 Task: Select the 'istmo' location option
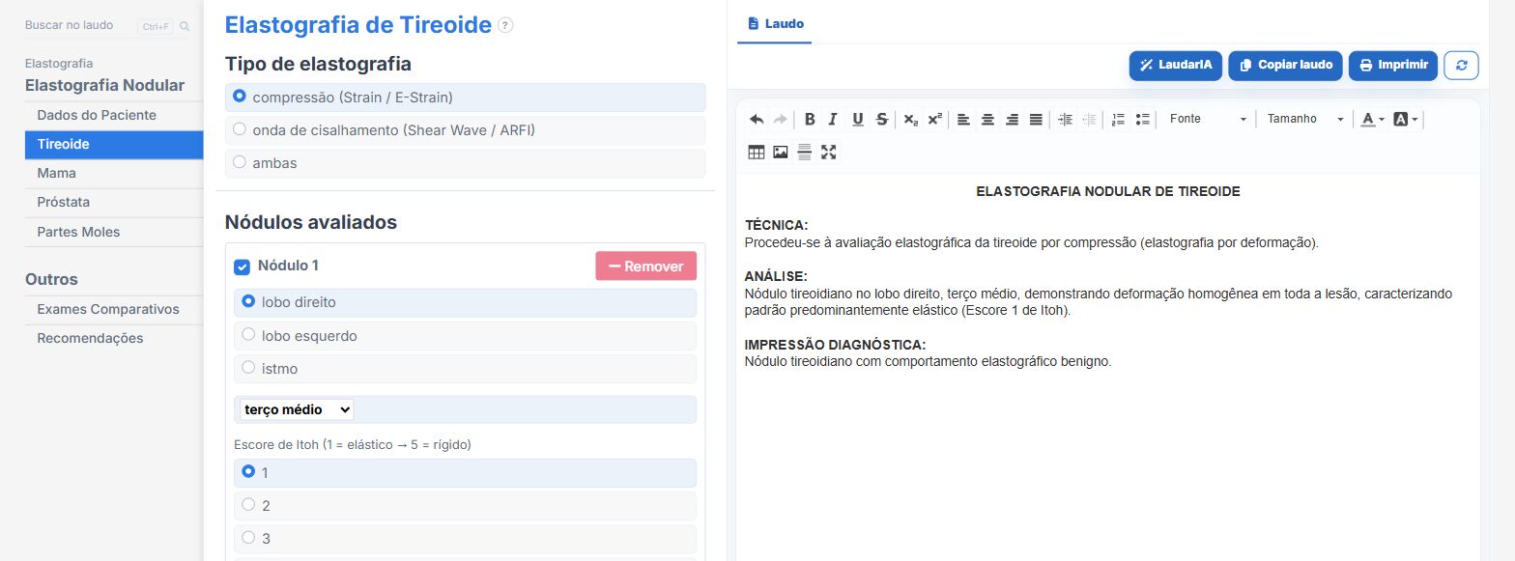click(x=466, y=368)
